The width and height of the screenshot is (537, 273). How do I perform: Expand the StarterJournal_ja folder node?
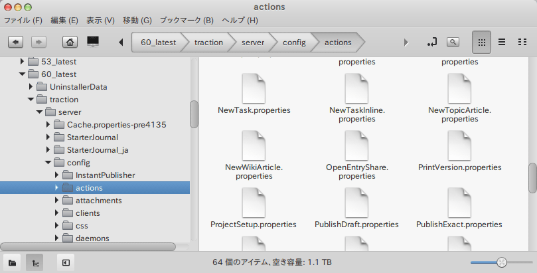(x=48, y=149)
